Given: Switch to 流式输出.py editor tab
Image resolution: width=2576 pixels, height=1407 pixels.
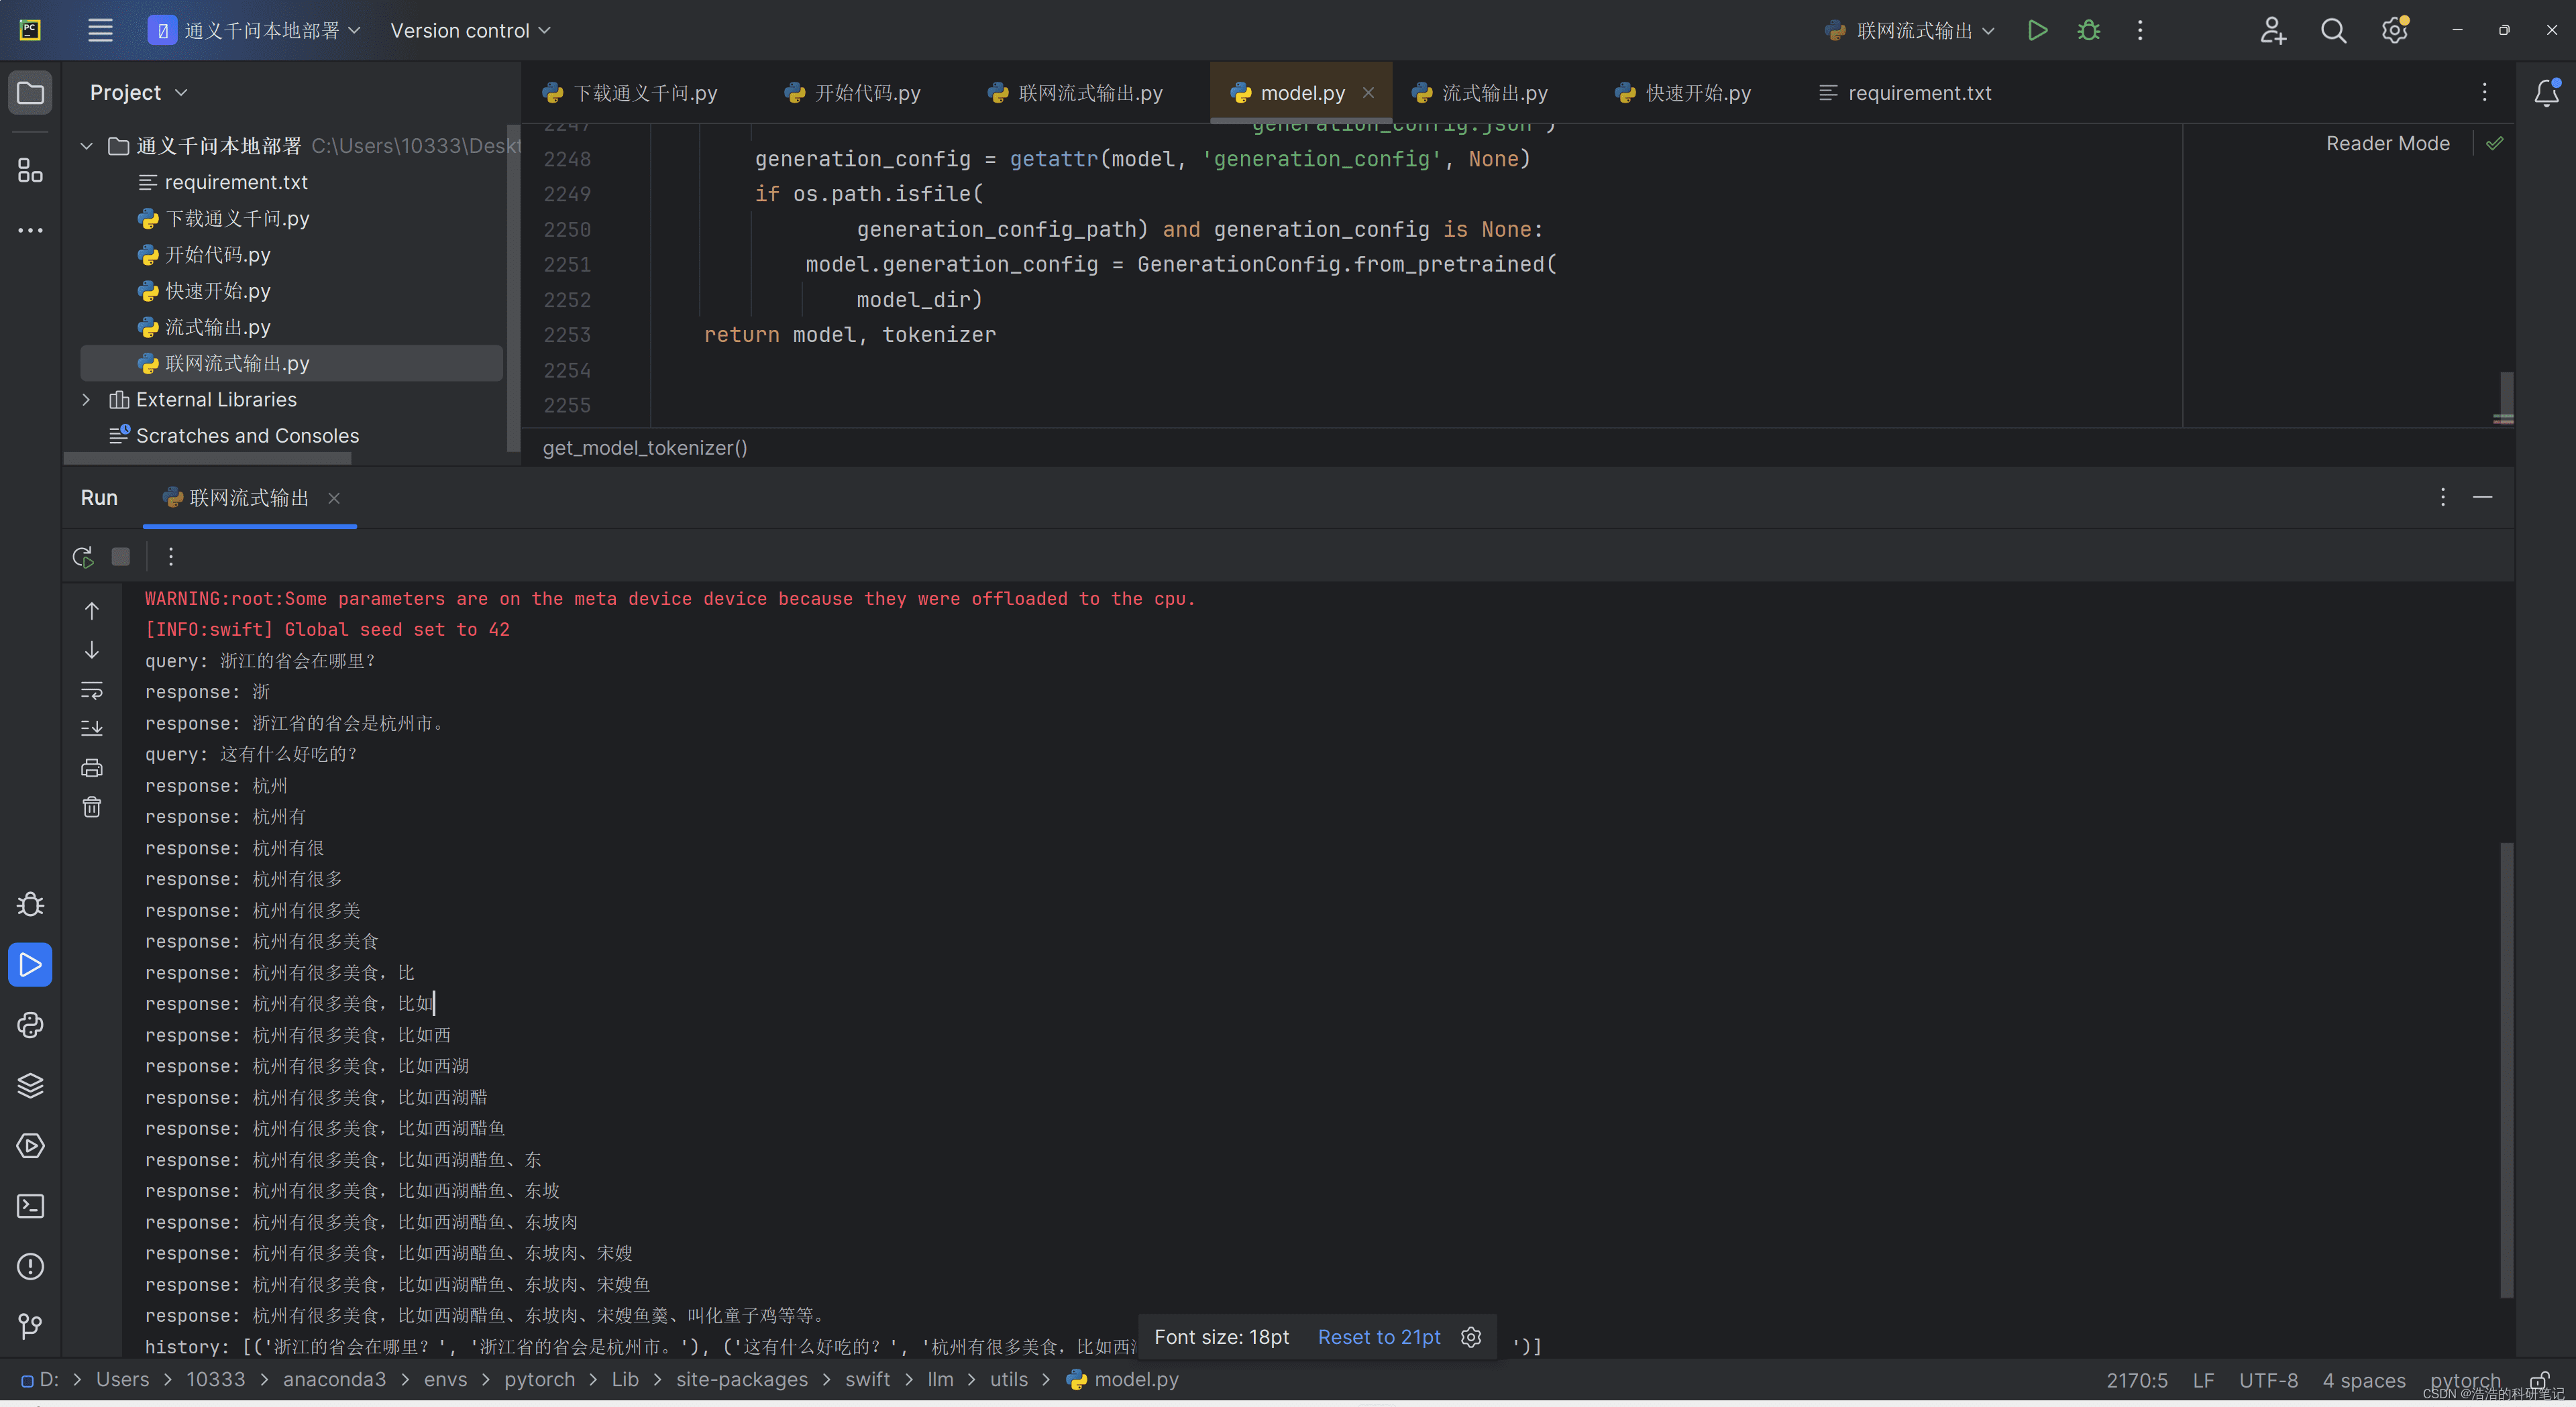Looking at the screenshot, I should coord(1480,92).
